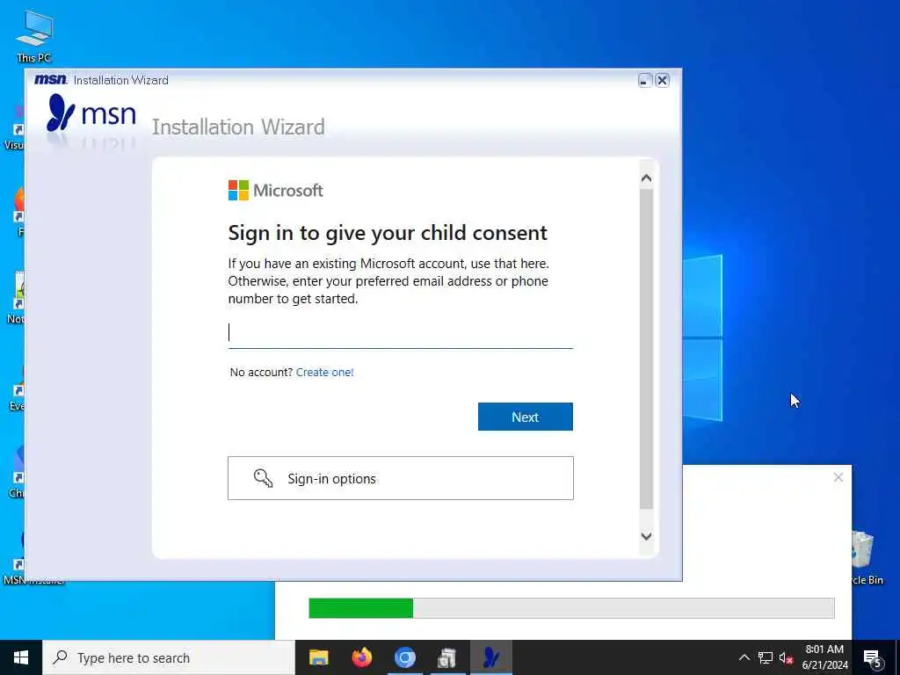Launch Chrome from the taskbar
Viewport: 900px width, 675px height.
(x=404, y=657)
